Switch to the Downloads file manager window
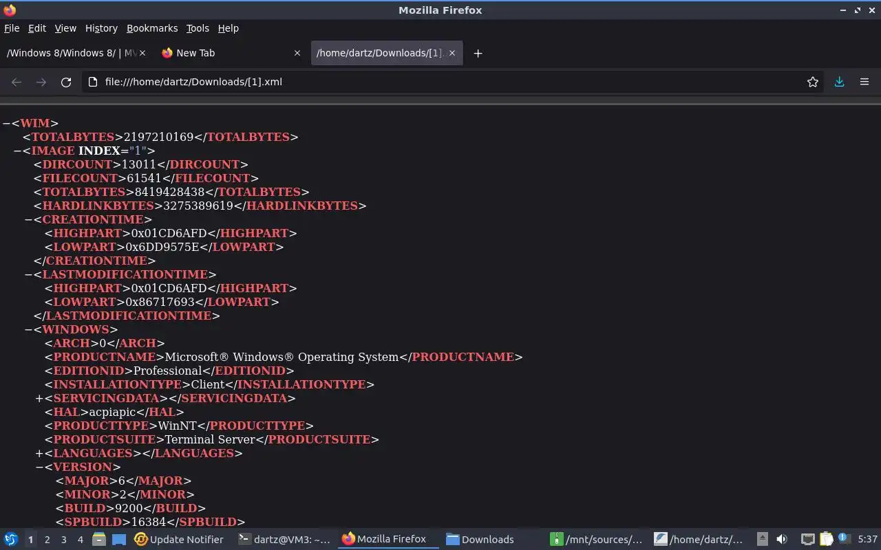 click(480, 539)
